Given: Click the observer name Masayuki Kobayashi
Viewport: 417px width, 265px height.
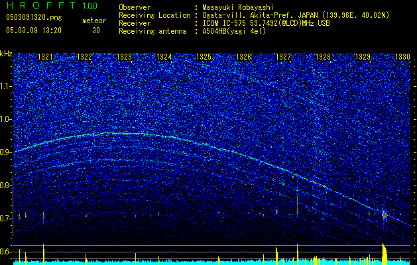Looking at the screenshot, I should 238,7.
